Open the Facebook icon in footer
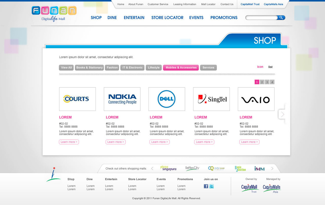Screen dimensions: 325x205 tap(206, 186)
